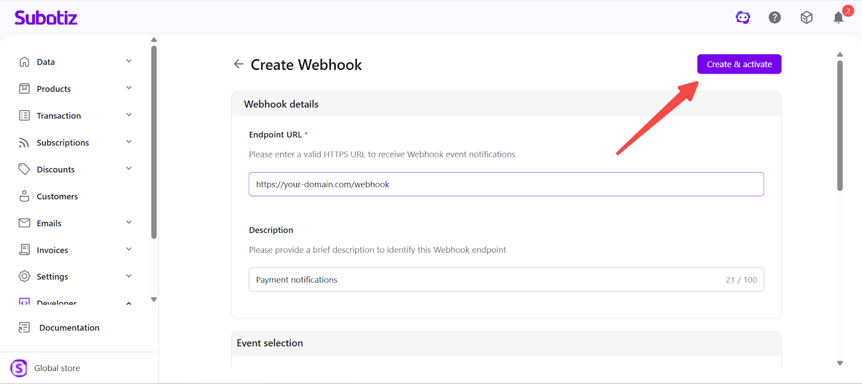
Task: Click the main page vertical scrollbar
Action: 839,126
